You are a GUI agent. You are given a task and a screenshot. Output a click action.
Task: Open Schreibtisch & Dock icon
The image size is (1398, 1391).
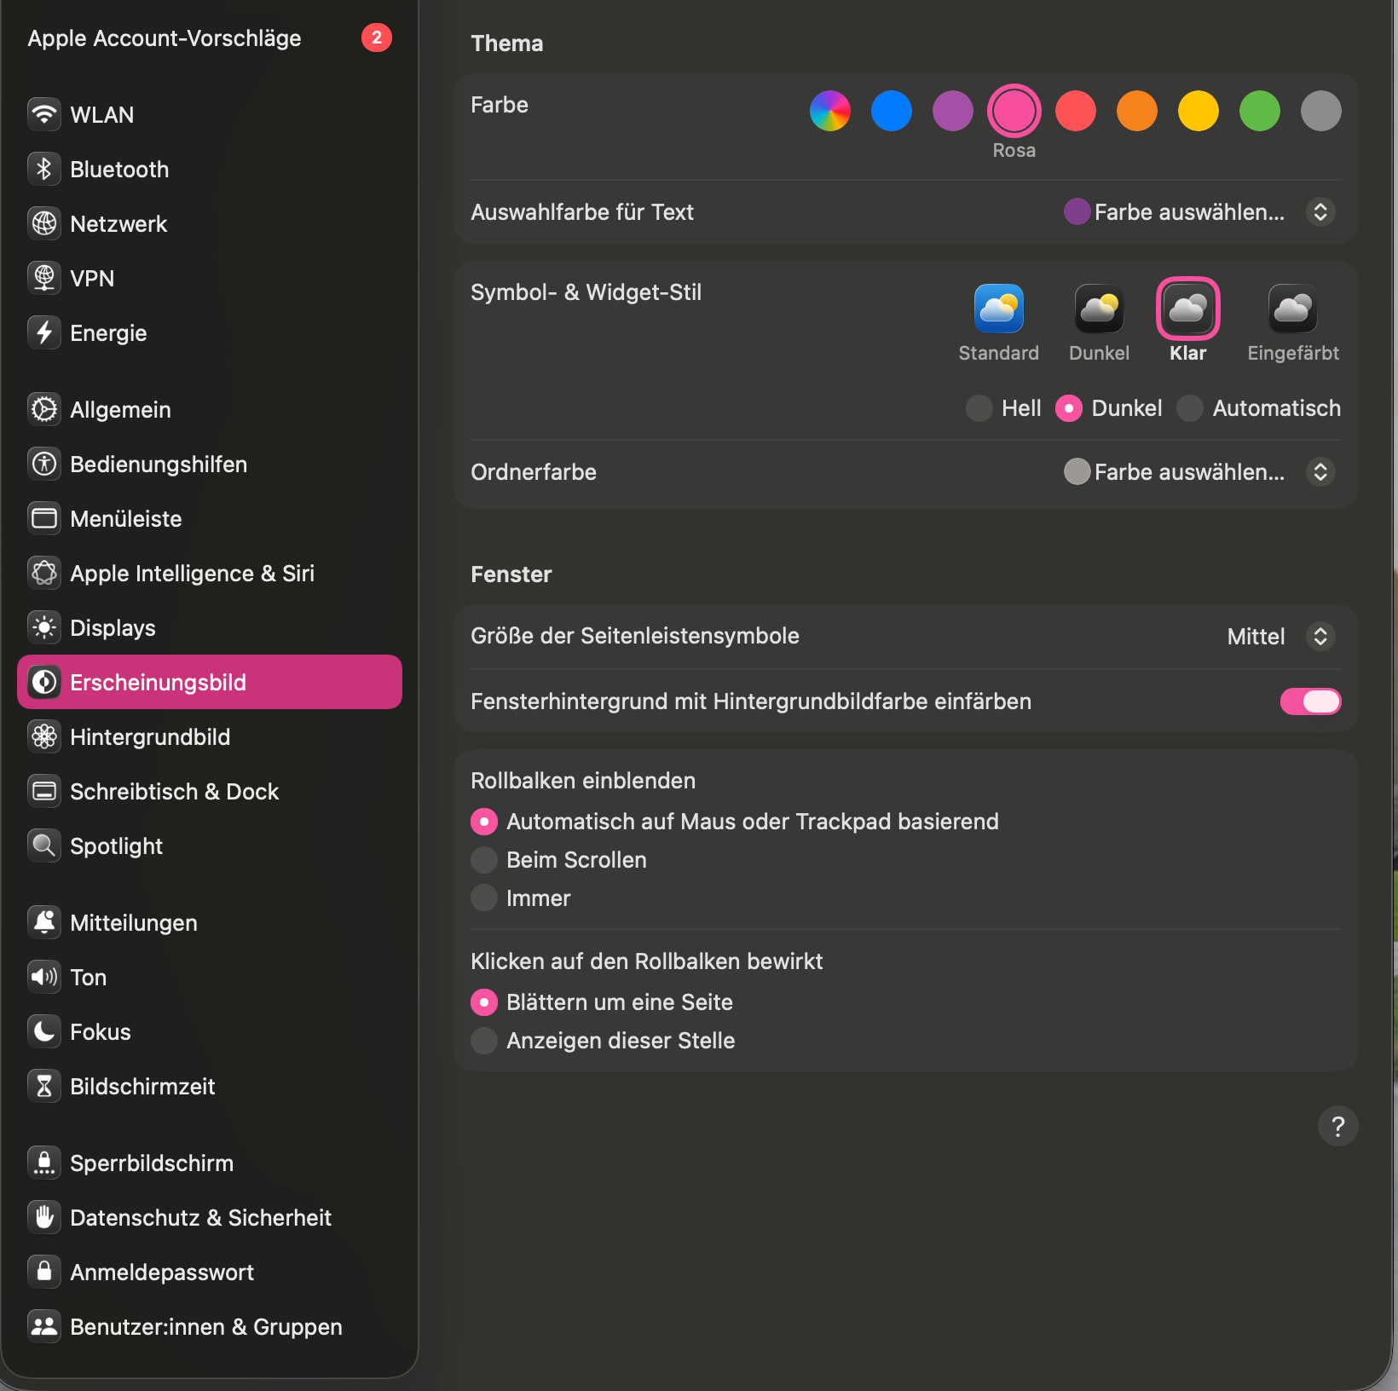(x=44, y=792)
